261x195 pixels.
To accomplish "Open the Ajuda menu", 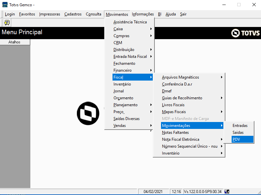I will click(171, 14).
